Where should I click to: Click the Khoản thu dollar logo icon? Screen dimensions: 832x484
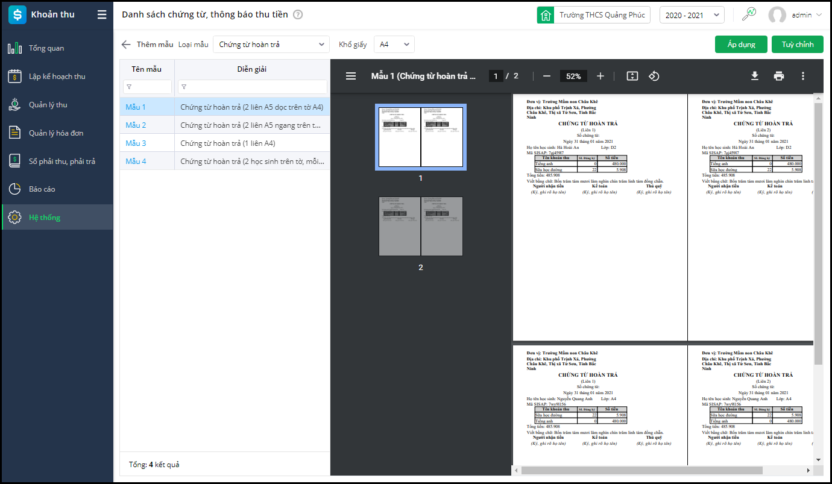click(x=17, y=15)
